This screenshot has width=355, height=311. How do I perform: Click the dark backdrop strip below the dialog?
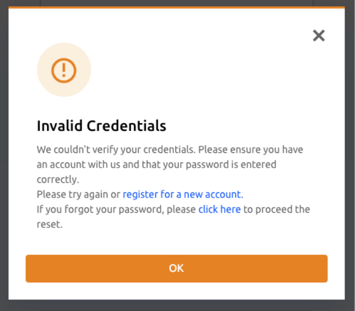[x=177, y=305]
